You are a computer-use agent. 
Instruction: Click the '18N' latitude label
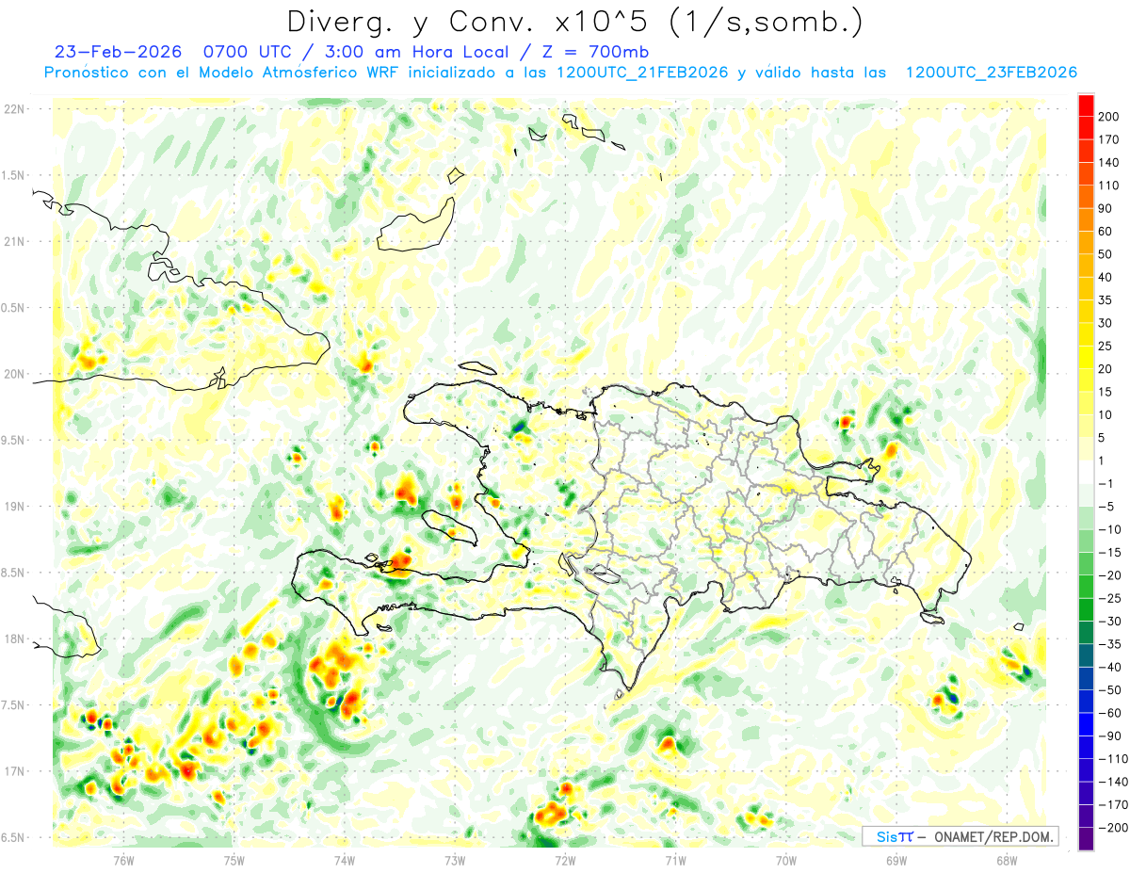coord(13,639)
